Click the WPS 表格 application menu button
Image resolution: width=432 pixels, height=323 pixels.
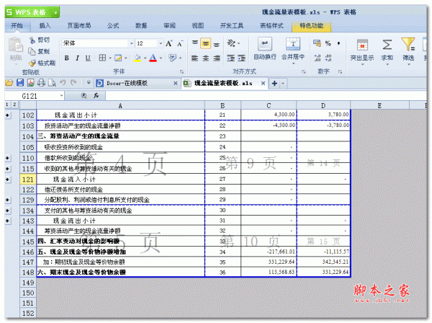(x=32, y=12)
